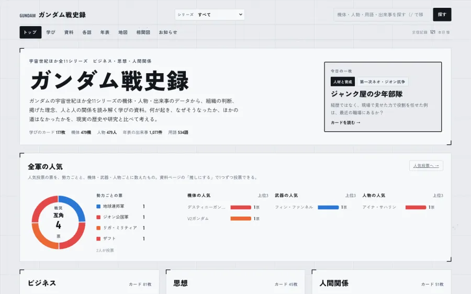Select the トップ tab
Screen dimensions: 471x294
(30, 32)
